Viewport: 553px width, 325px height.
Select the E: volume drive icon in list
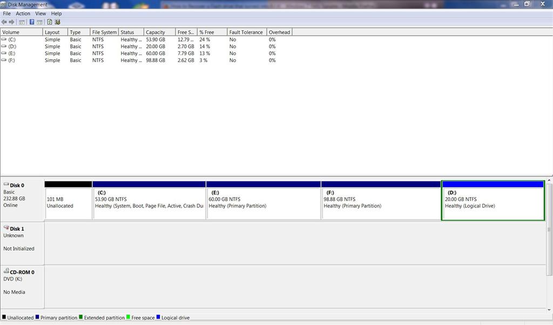point(4,53)
